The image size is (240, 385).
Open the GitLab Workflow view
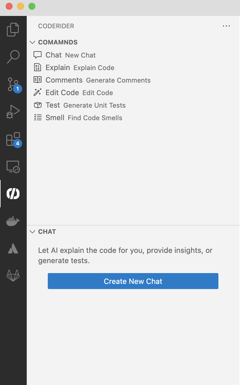(x=13, y=276)
